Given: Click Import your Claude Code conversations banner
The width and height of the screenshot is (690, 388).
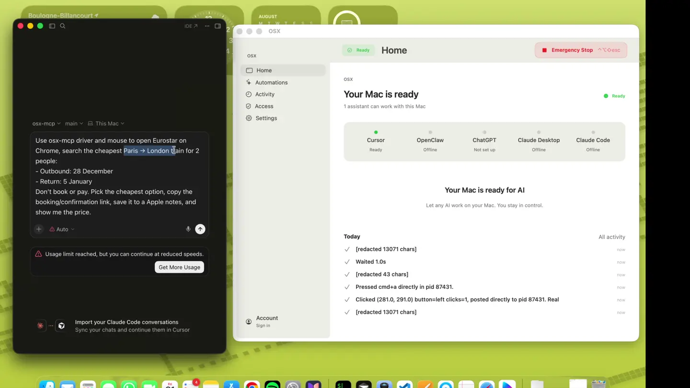Looking at the screenshot, I should pos(119,326).
